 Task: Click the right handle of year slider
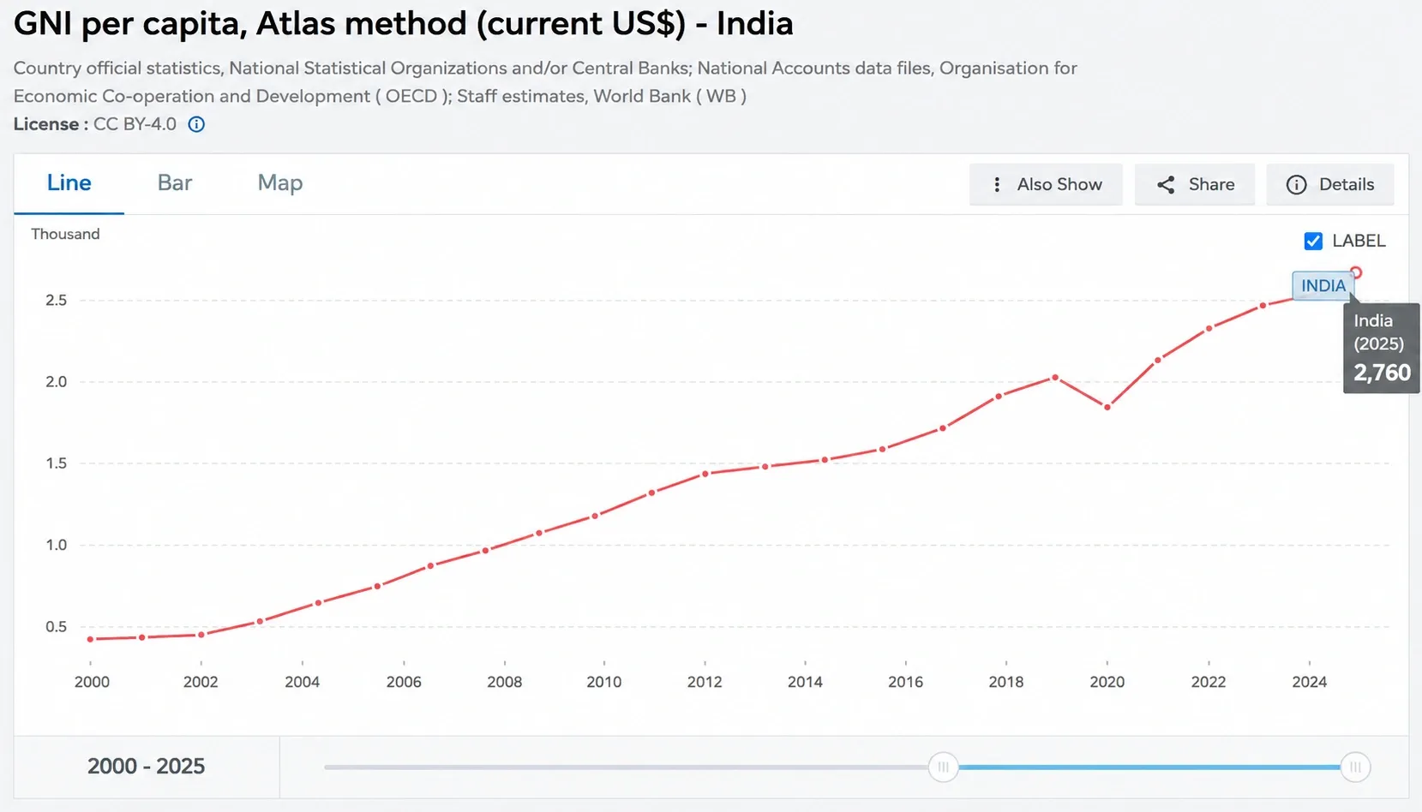pos(1355,767)
